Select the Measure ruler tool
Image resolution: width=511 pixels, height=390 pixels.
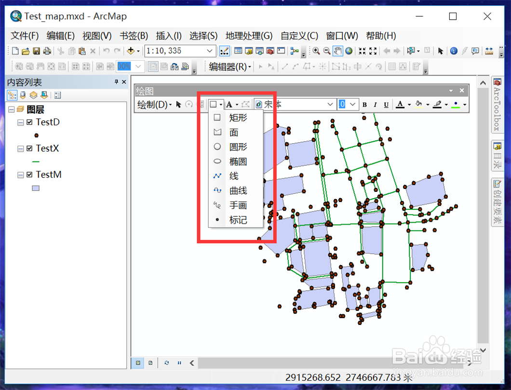(x=489, y=51)
